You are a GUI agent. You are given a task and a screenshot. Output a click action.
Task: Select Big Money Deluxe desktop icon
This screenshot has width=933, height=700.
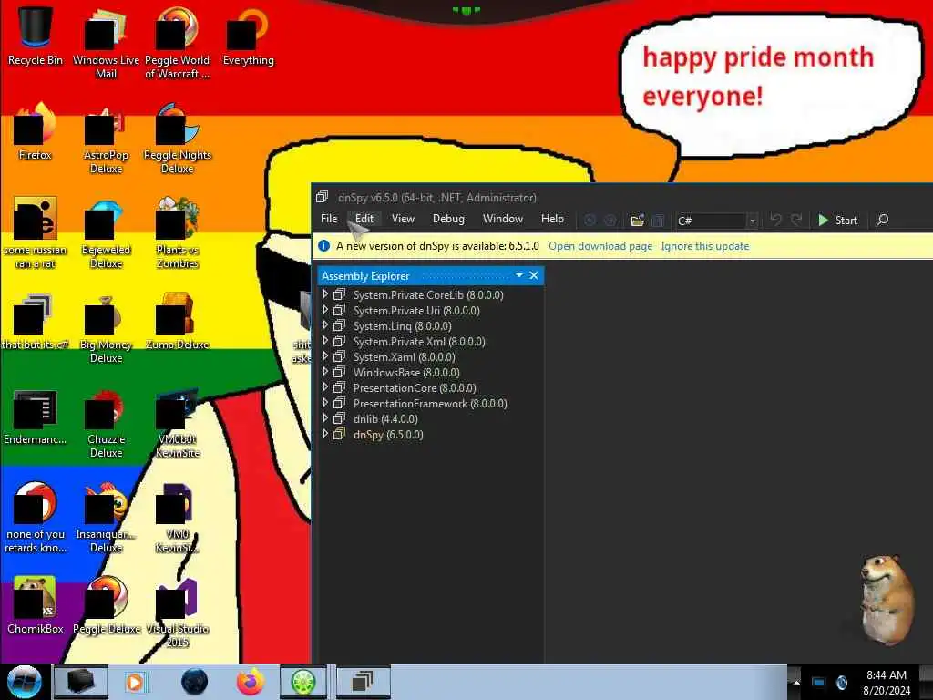[x=106, y=327]
